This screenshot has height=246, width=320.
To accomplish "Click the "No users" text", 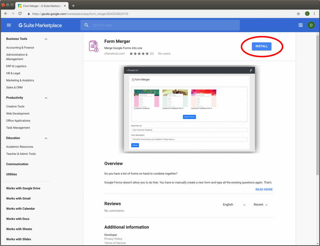I will coord(164,54).
